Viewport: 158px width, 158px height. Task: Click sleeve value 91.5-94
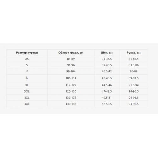[x=134, y=85]
